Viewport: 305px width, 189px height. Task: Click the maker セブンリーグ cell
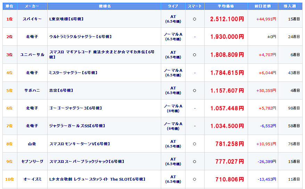pos(32,162)
